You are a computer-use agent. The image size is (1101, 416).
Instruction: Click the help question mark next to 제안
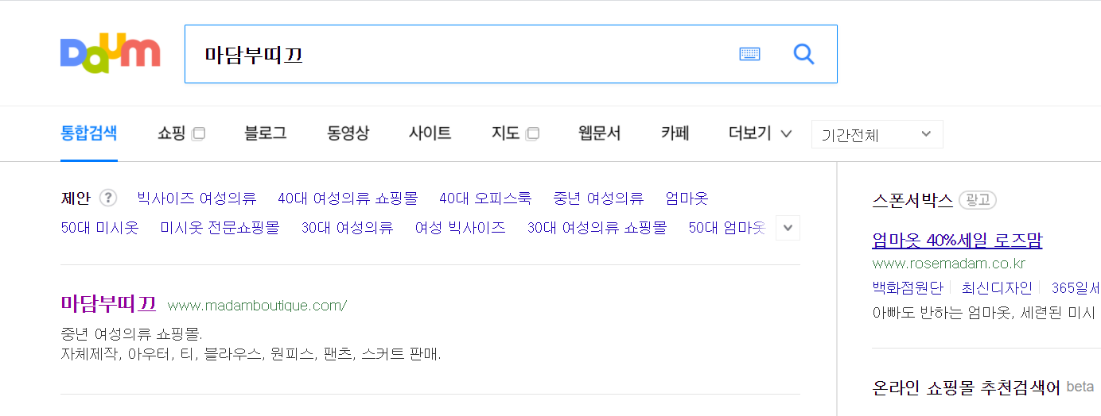click(108, 198)
